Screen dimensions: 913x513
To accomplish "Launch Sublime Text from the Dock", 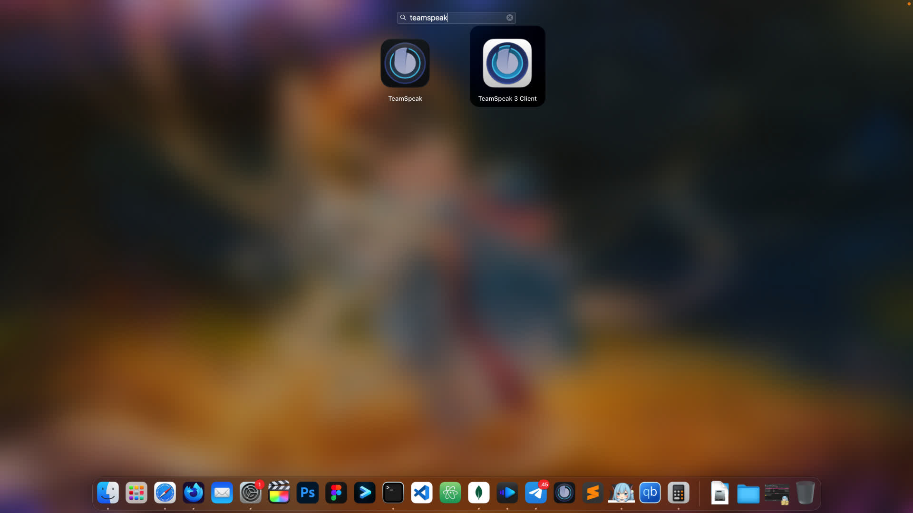I will click(593, 493).
